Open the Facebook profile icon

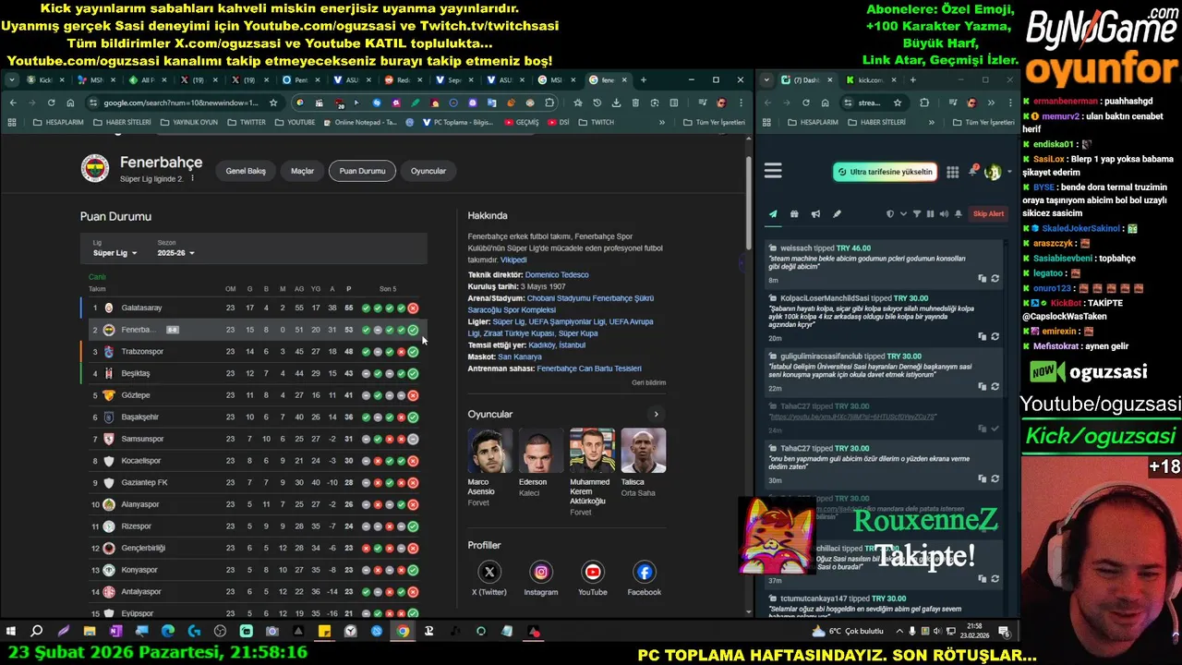pyautogui.click(x=645, y=573)
